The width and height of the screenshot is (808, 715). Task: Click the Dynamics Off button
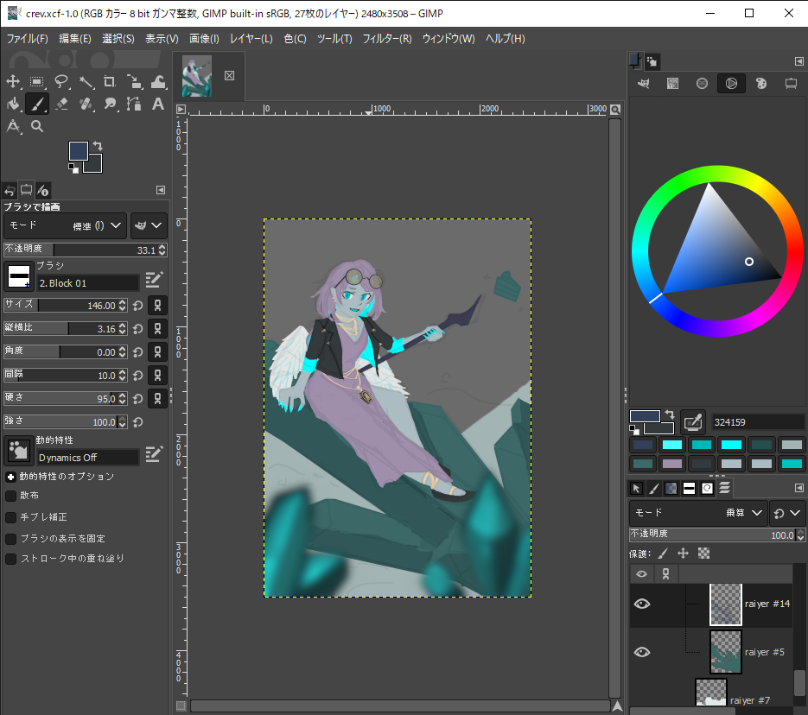click(87, 458)
